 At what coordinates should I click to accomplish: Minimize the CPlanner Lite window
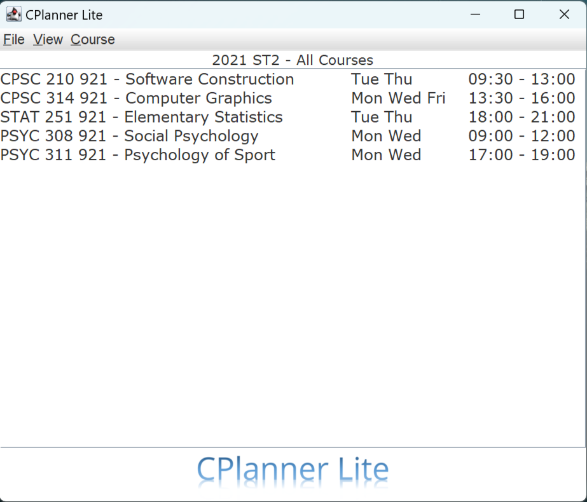click(x=475, y=15)
